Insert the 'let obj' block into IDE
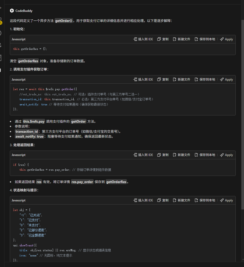 click(x=143, y=200)
